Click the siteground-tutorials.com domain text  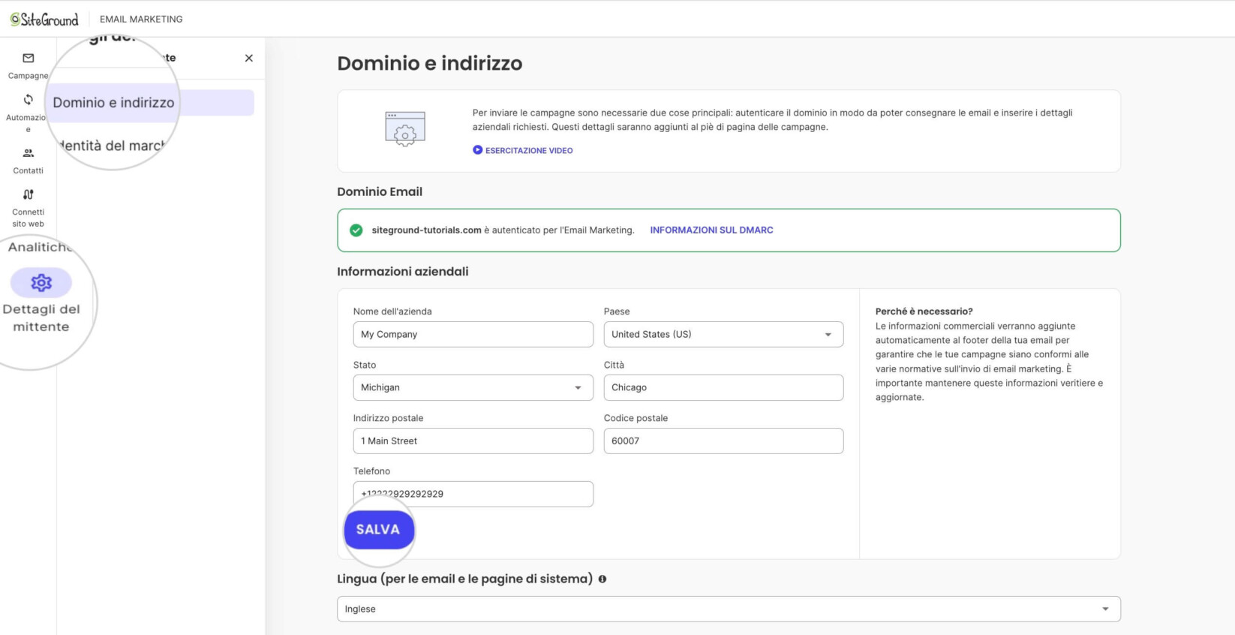tap(426, 230)
